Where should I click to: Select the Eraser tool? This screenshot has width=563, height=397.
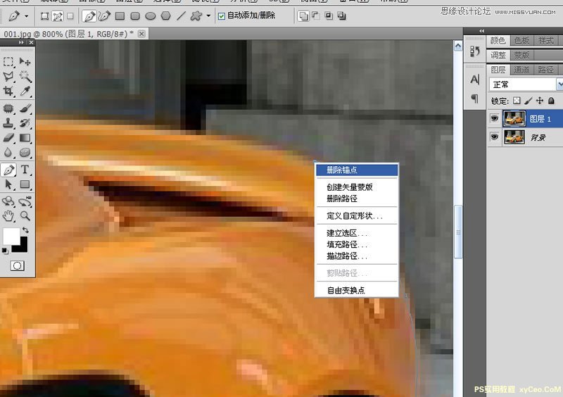coord(8,137)
